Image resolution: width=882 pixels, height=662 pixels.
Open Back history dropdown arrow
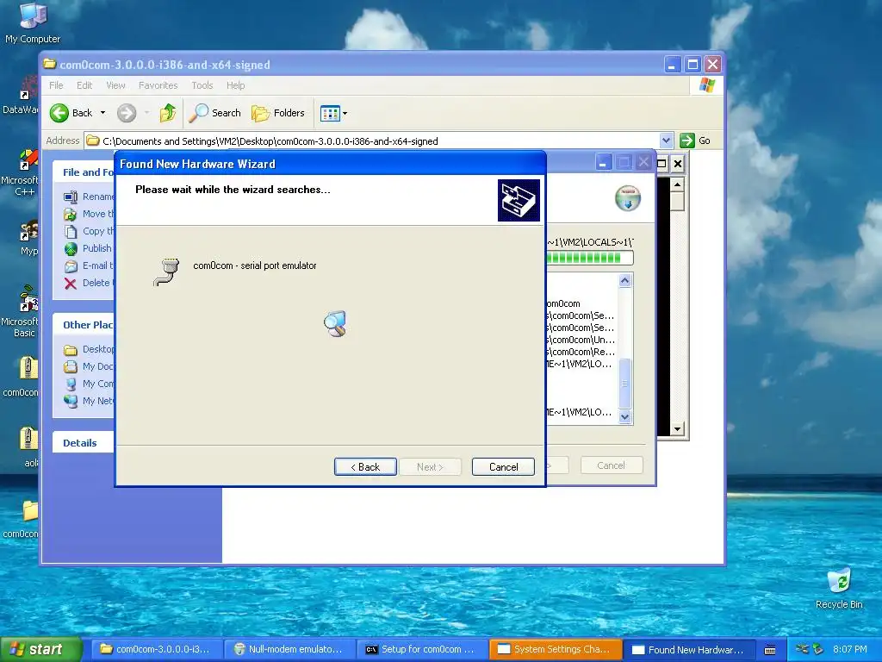103,113
